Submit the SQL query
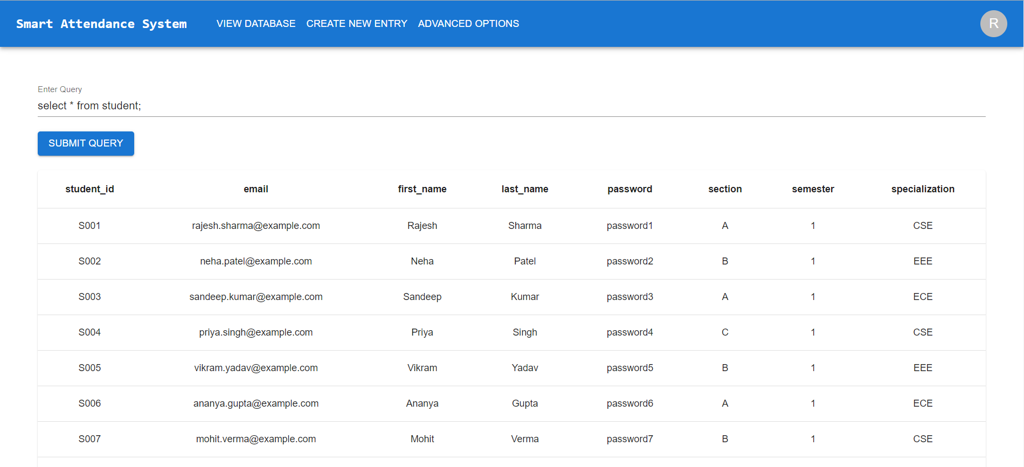Viewport: 1024px width, 467px height. (86, 143)
